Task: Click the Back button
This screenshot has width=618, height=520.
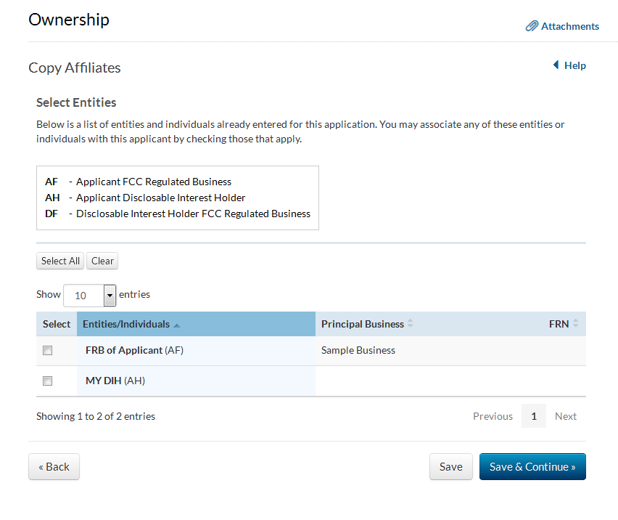Action: [x=54, y=467]
